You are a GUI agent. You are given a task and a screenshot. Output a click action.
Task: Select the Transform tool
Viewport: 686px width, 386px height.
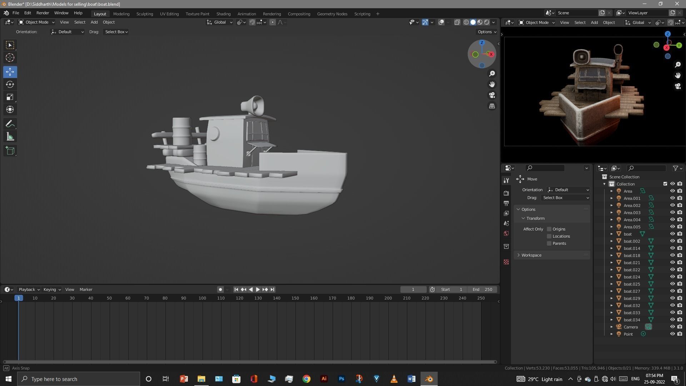(x=10, y=109)
